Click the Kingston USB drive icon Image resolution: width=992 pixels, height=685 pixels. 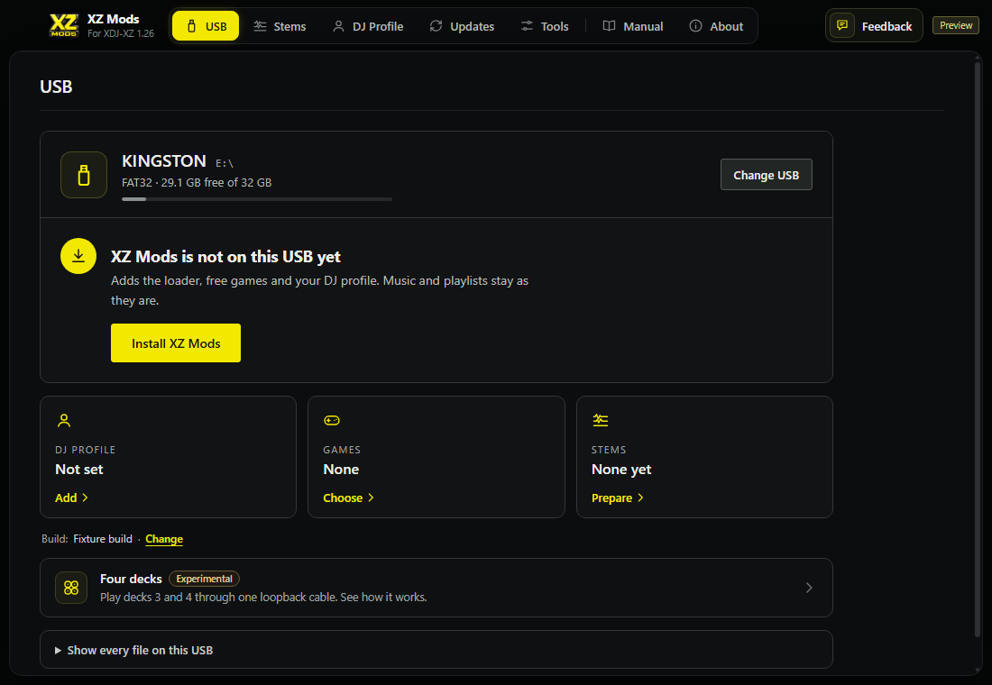click(x=84, y=175)
